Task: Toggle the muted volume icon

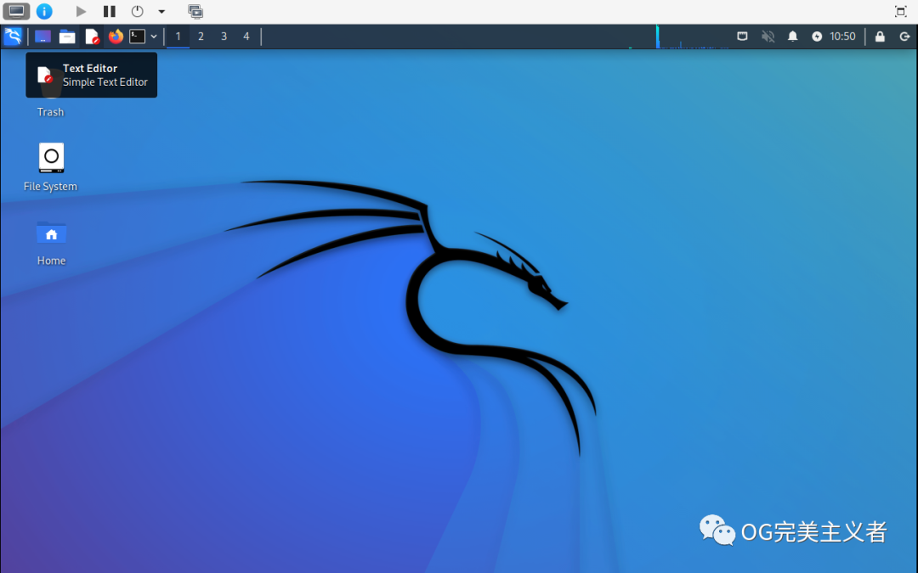Action: coord(768,37)
